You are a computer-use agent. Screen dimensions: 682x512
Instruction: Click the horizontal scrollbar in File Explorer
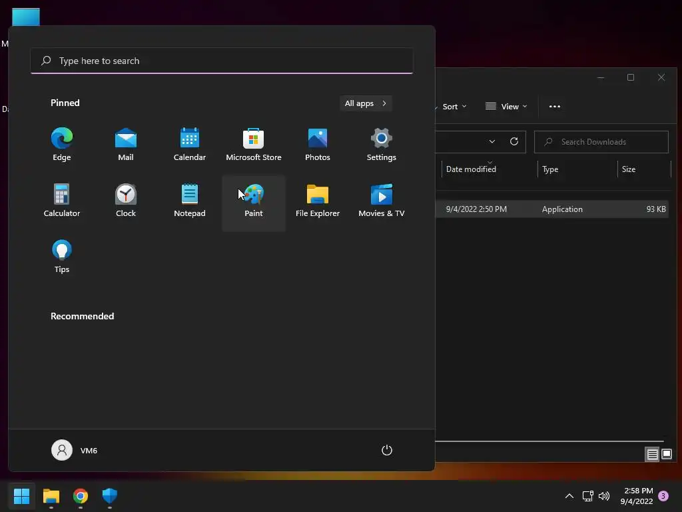coord(549,441)
